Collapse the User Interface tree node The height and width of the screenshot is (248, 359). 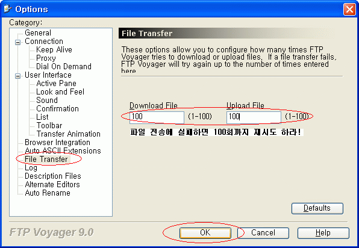click(17, 76)
